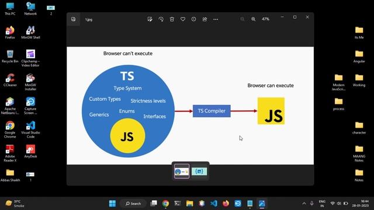
Task: Click the zoom out magnifier icon
Action: [x=243, y=19]
